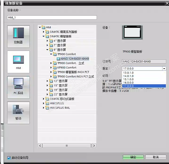Confirm with the 确定 button
The image size is (169, 164).
pyautogui.click(x=133, y=157)
